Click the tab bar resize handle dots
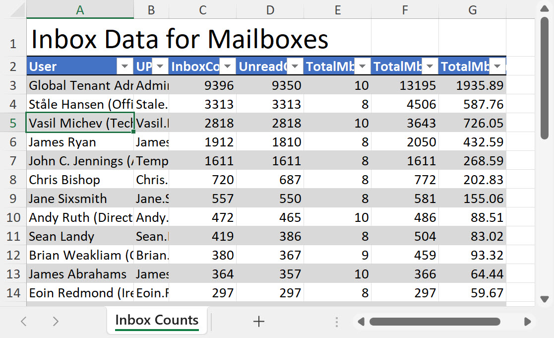Screen dimensions: 554x338 [337, 322]
